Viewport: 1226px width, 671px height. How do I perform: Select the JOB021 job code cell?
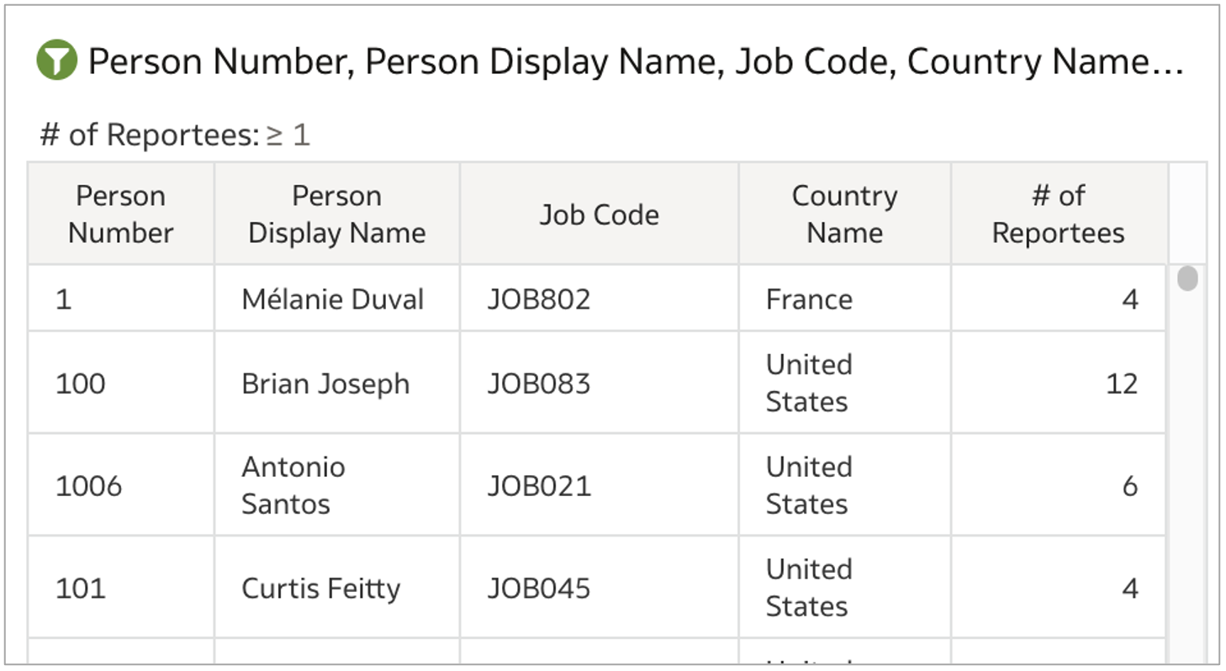(x=539, y=485)
